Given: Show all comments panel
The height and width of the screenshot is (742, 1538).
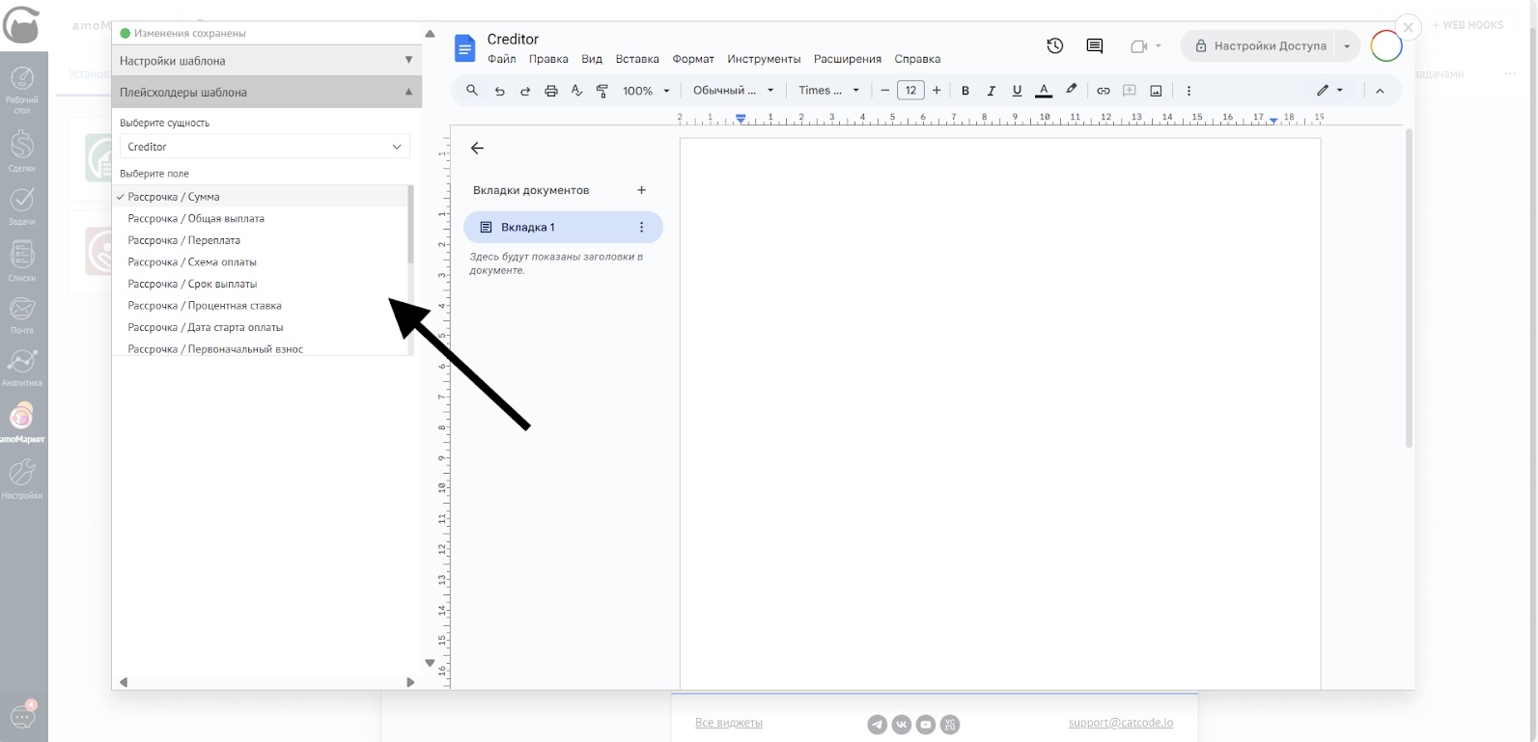Looking at the screenshot, I should 1095,45.
